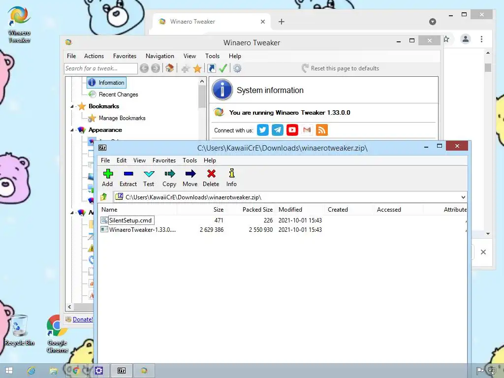The image size is (504, 378).
Task: Open the Chrome three-dot menu
Action: click(481, 39)
